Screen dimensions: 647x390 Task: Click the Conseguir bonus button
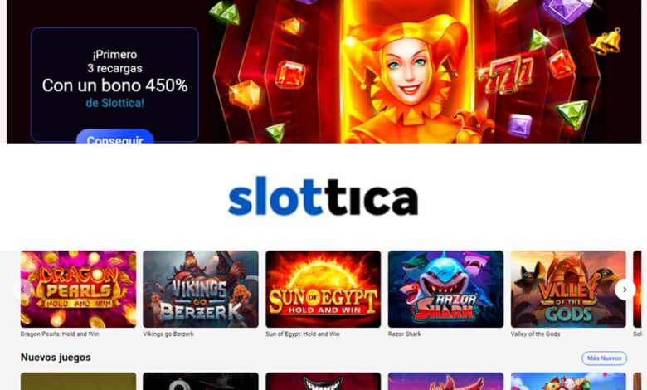[x=115, y=138]
